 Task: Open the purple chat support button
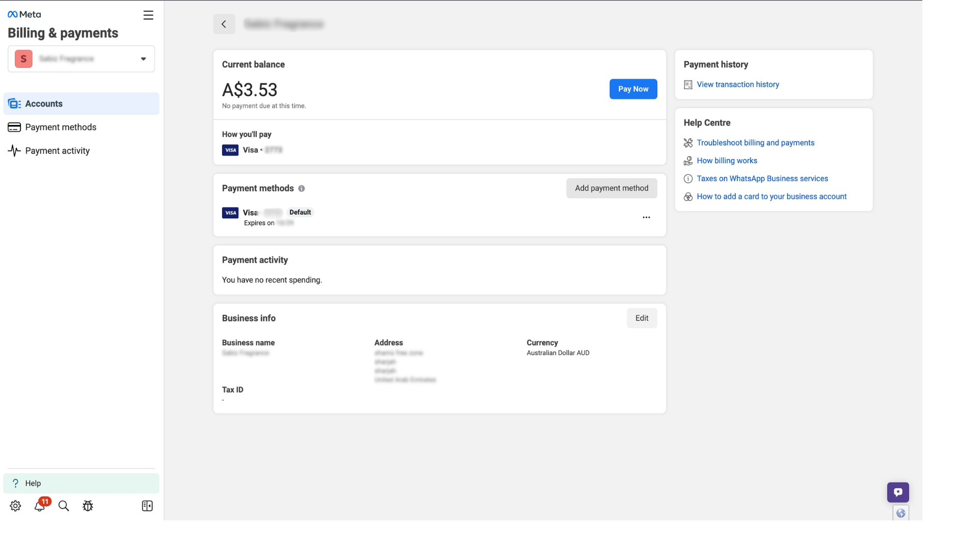click(x=898, y=492)
